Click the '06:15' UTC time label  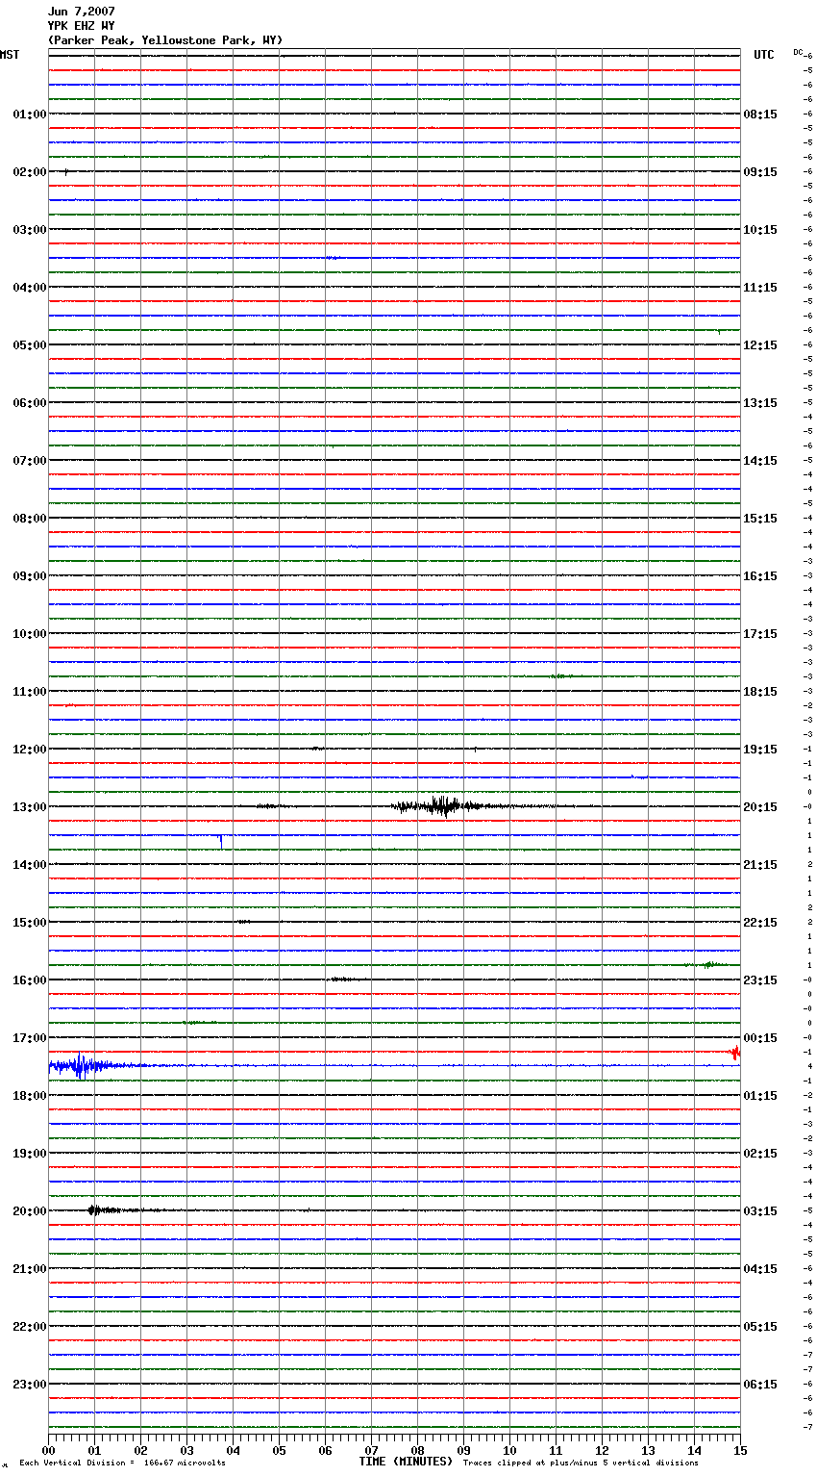[760, 1385]
